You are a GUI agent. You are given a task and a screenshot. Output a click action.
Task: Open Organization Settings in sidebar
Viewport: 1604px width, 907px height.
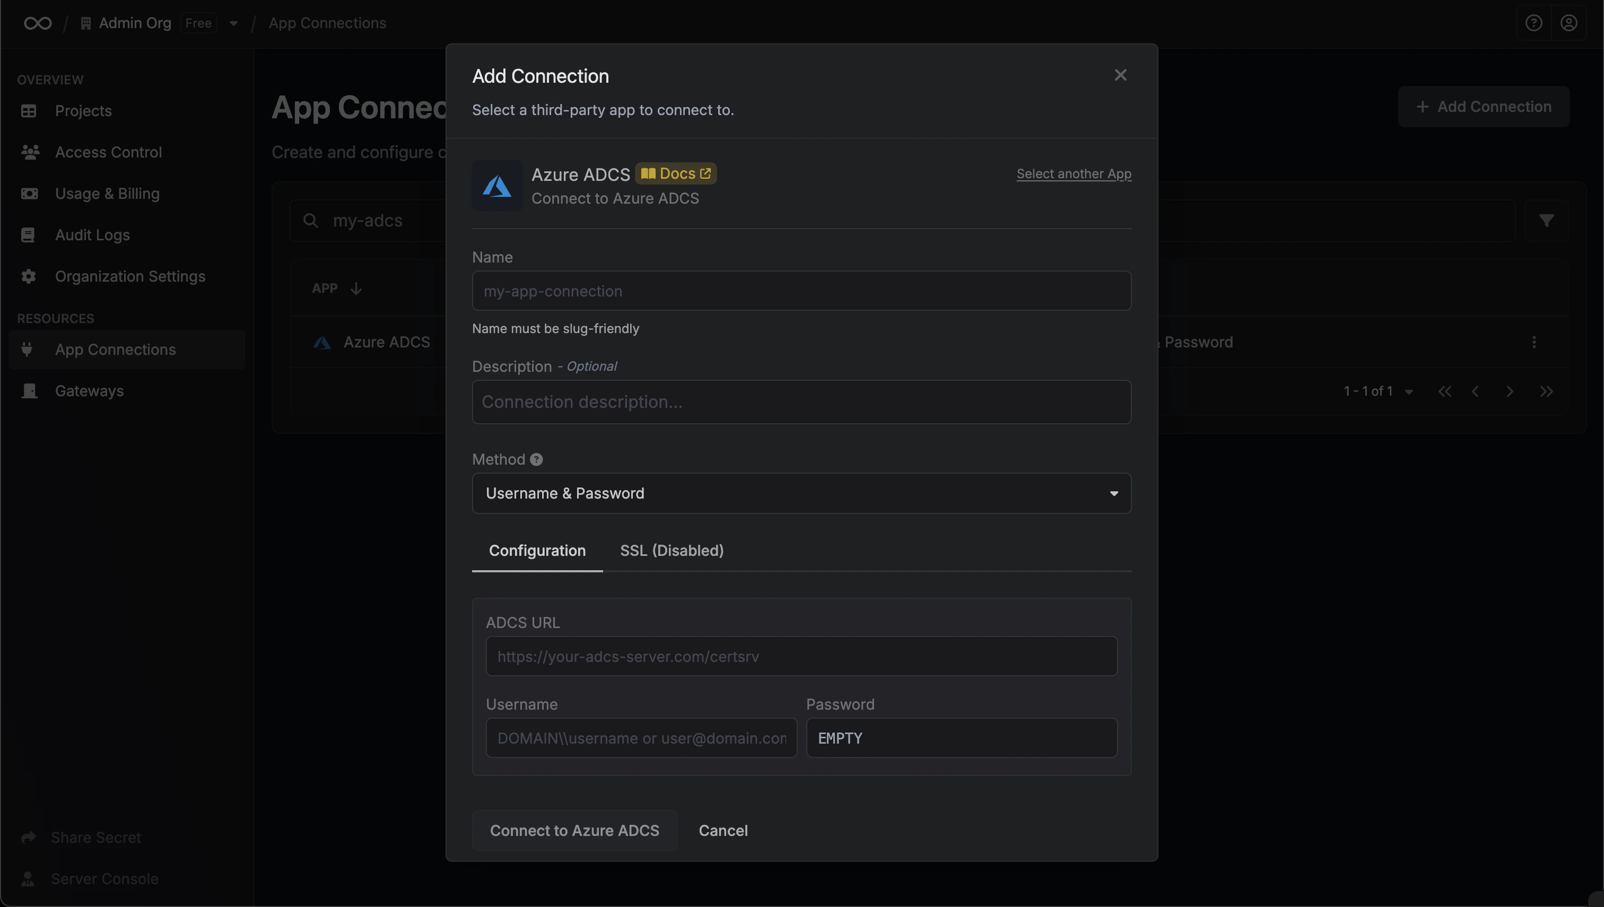pyautogui.click(x=127, y=276)
